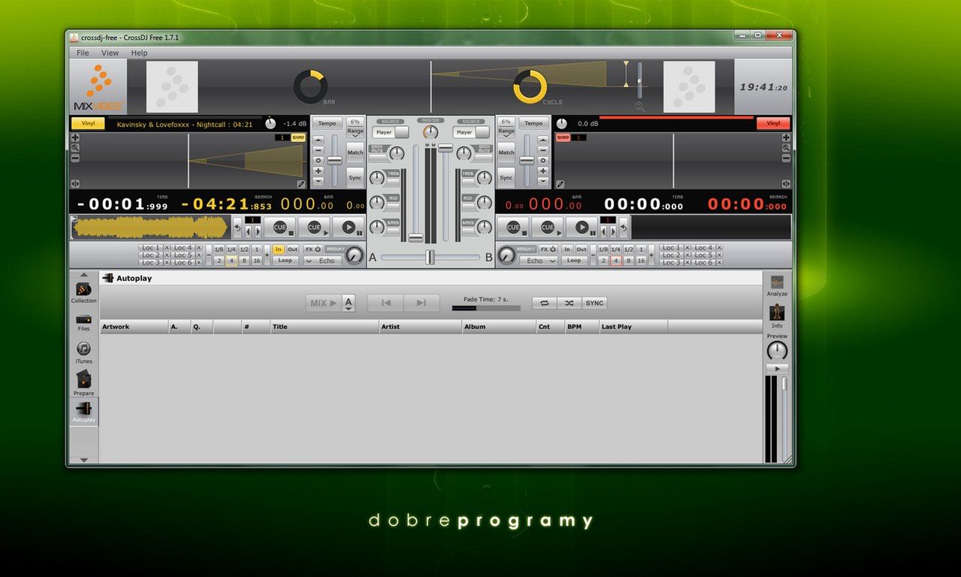This screenshot has width=961, height=577.
Task: Skip to next Autoplay track
Action: [422, 303]
